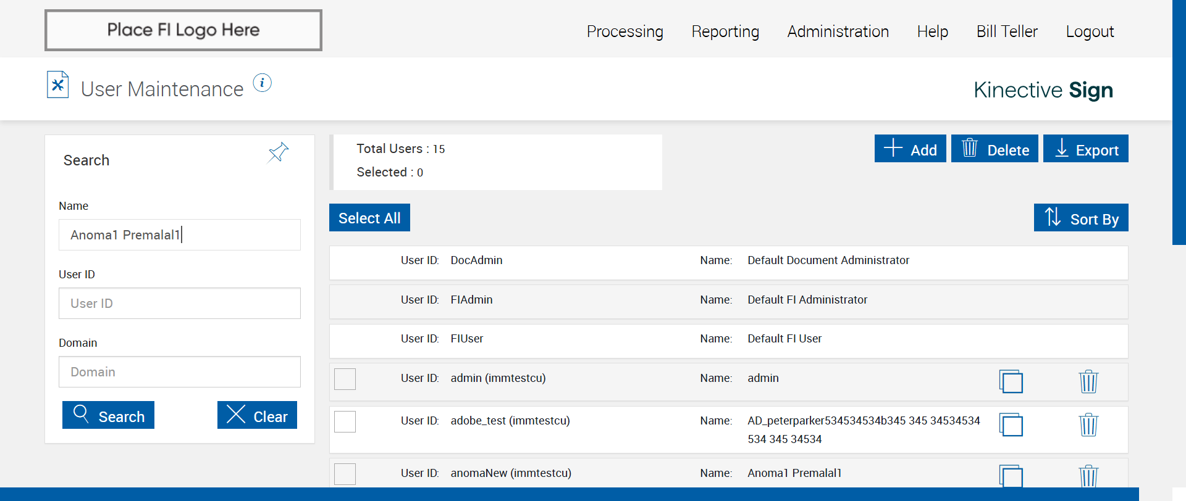Check the box for admin user
1186x501 pixels.
[x=345, y=379]
